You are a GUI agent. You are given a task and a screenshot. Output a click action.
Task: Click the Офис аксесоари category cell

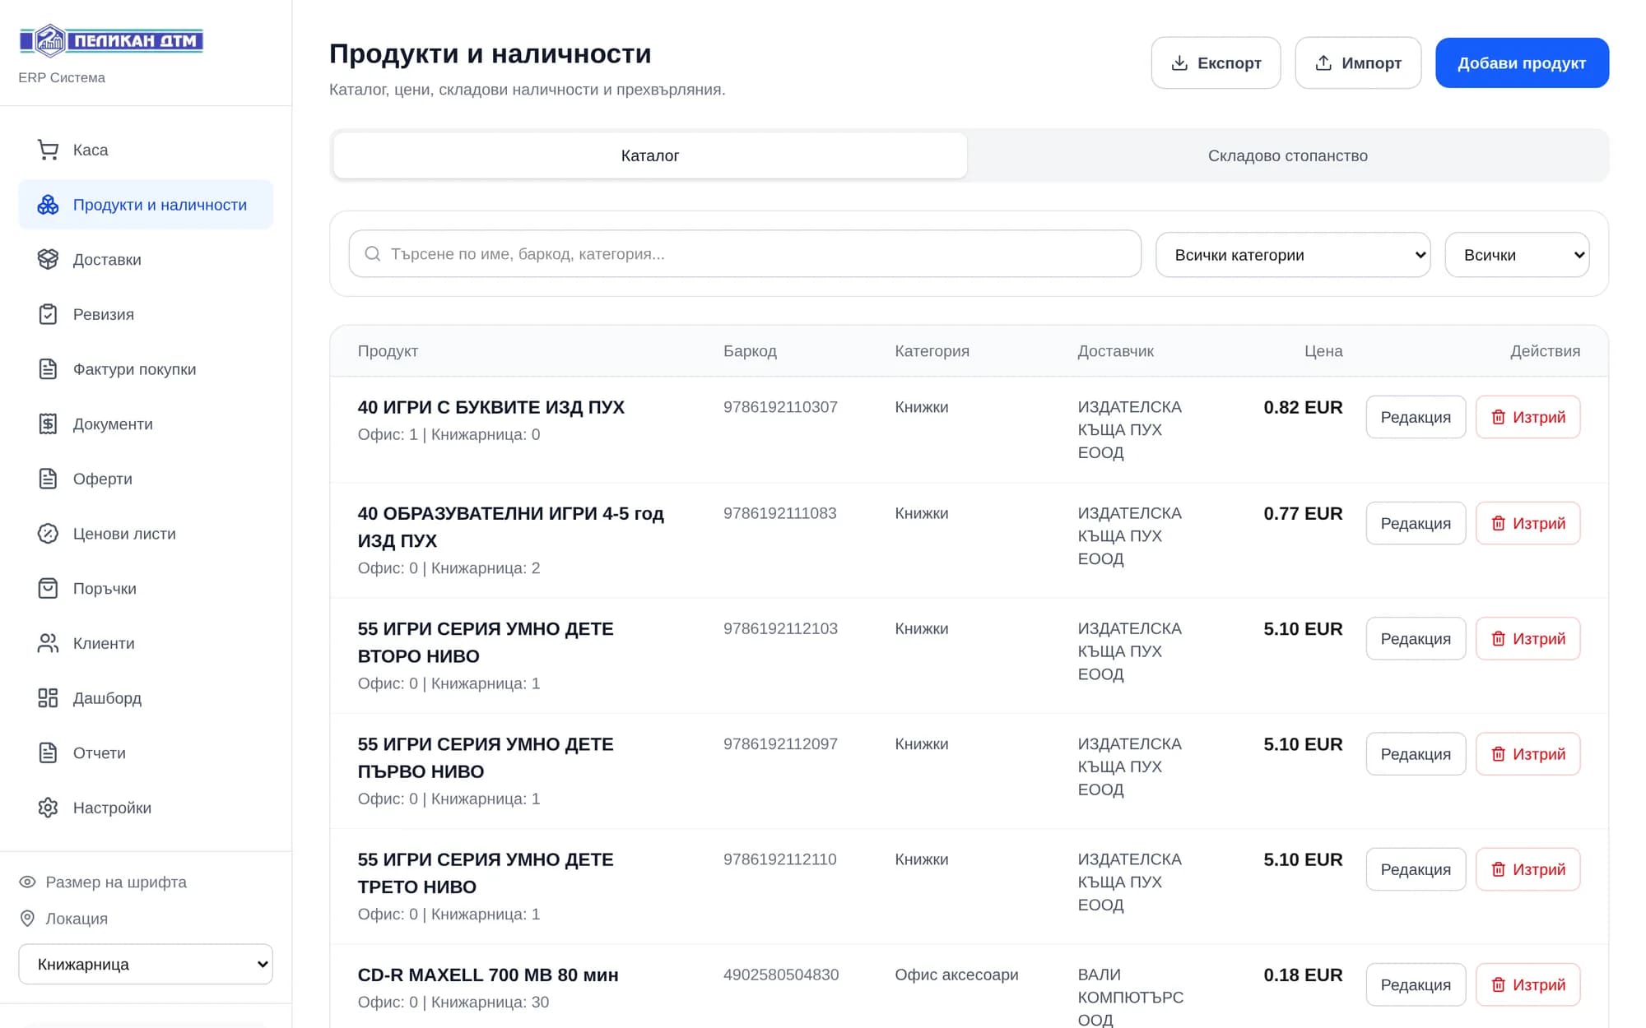coord(956,975)
